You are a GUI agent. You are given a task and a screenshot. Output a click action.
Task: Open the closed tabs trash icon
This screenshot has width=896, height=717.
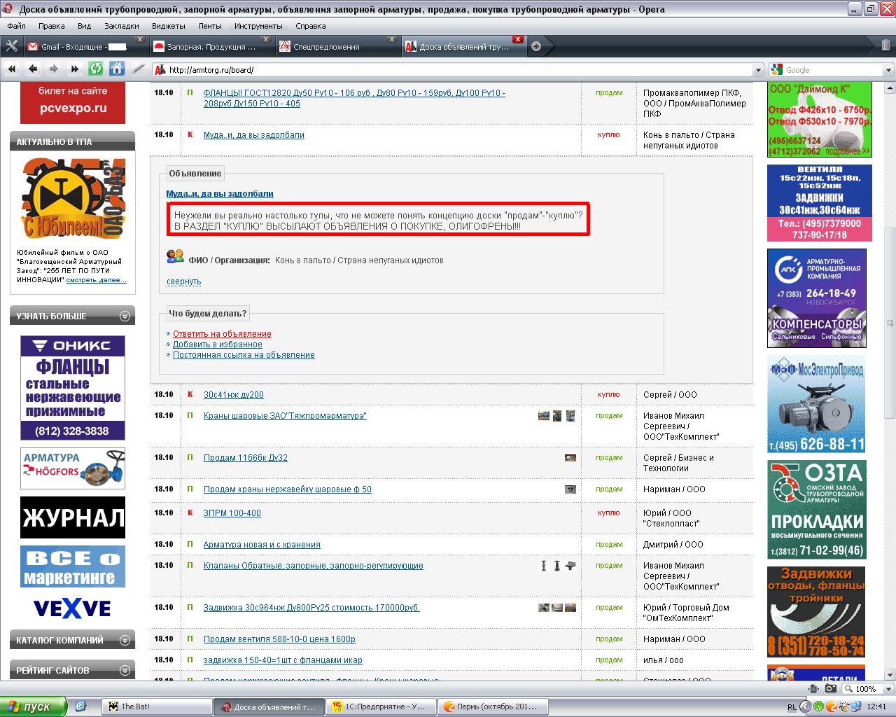click(886, 46)
